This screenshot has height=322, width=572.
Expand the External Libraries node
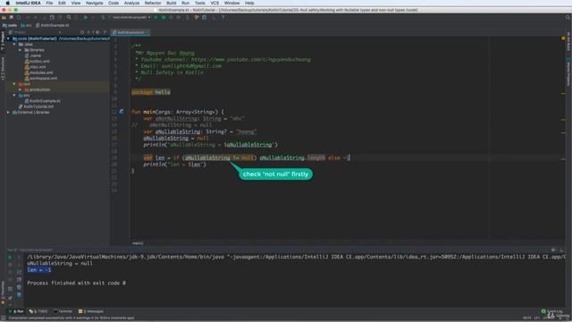(8, 113)
